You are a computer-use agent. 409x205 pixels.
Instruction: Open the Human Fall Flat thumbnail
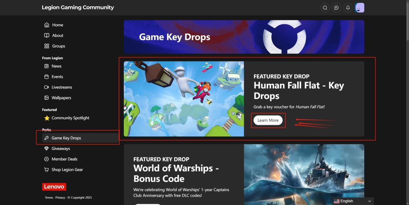(x=184, y=99)
